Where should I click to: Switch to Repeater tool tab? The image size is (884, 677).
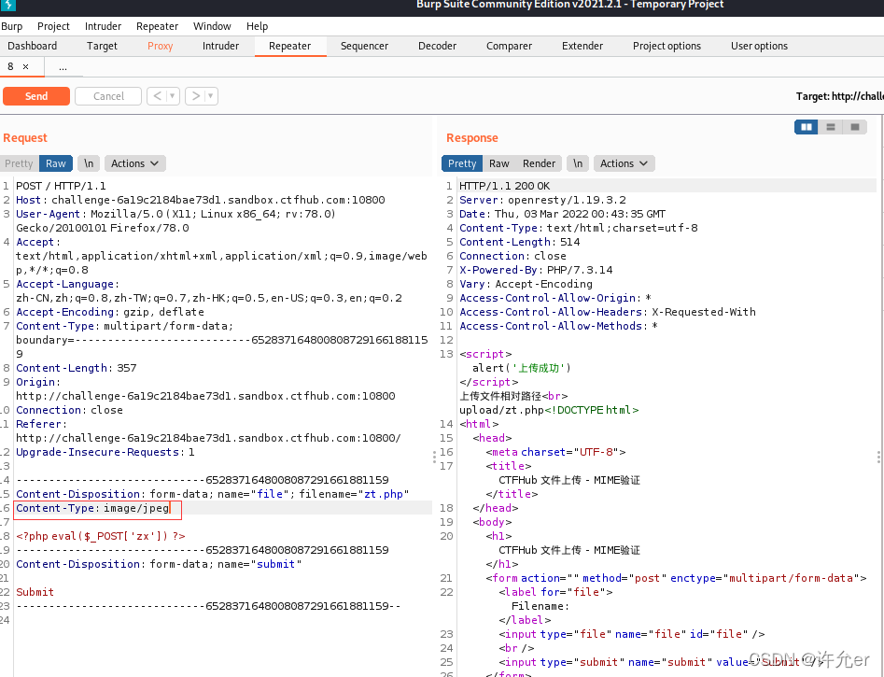289,47
